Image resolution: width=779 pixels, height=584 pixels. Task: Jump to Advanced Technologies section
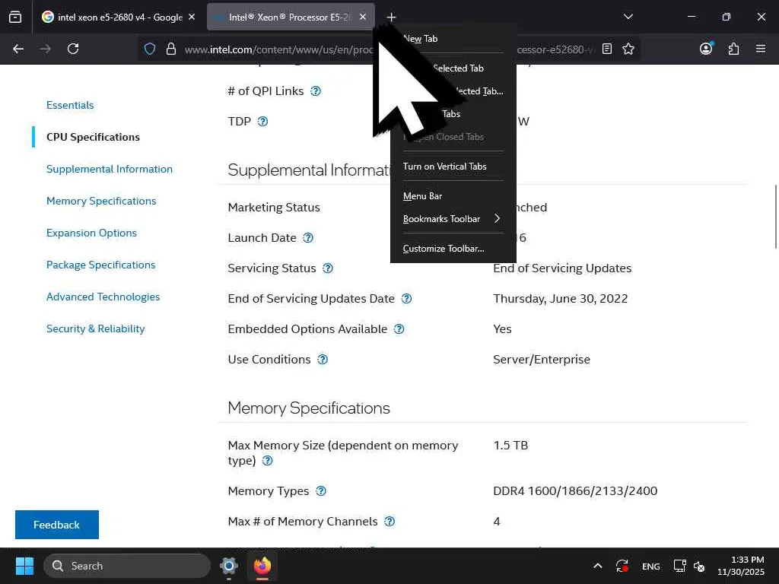[103, 297]
